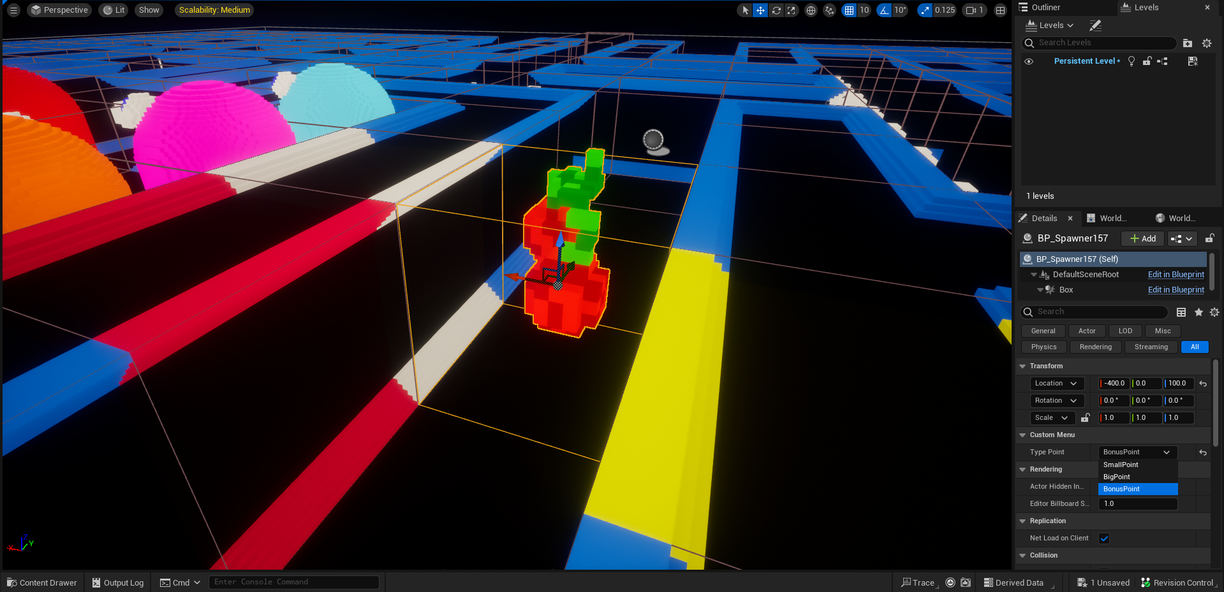Click the Persistent Level unlock padlock icon
Image resolution: width=1224 pixels, height=592 pixels.
(1147, 61)
